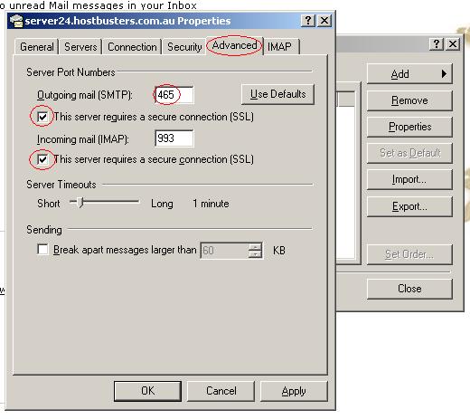Click the Use Defaults button
The width and height of the screenshot is (470, 419).
pos(277,94)
